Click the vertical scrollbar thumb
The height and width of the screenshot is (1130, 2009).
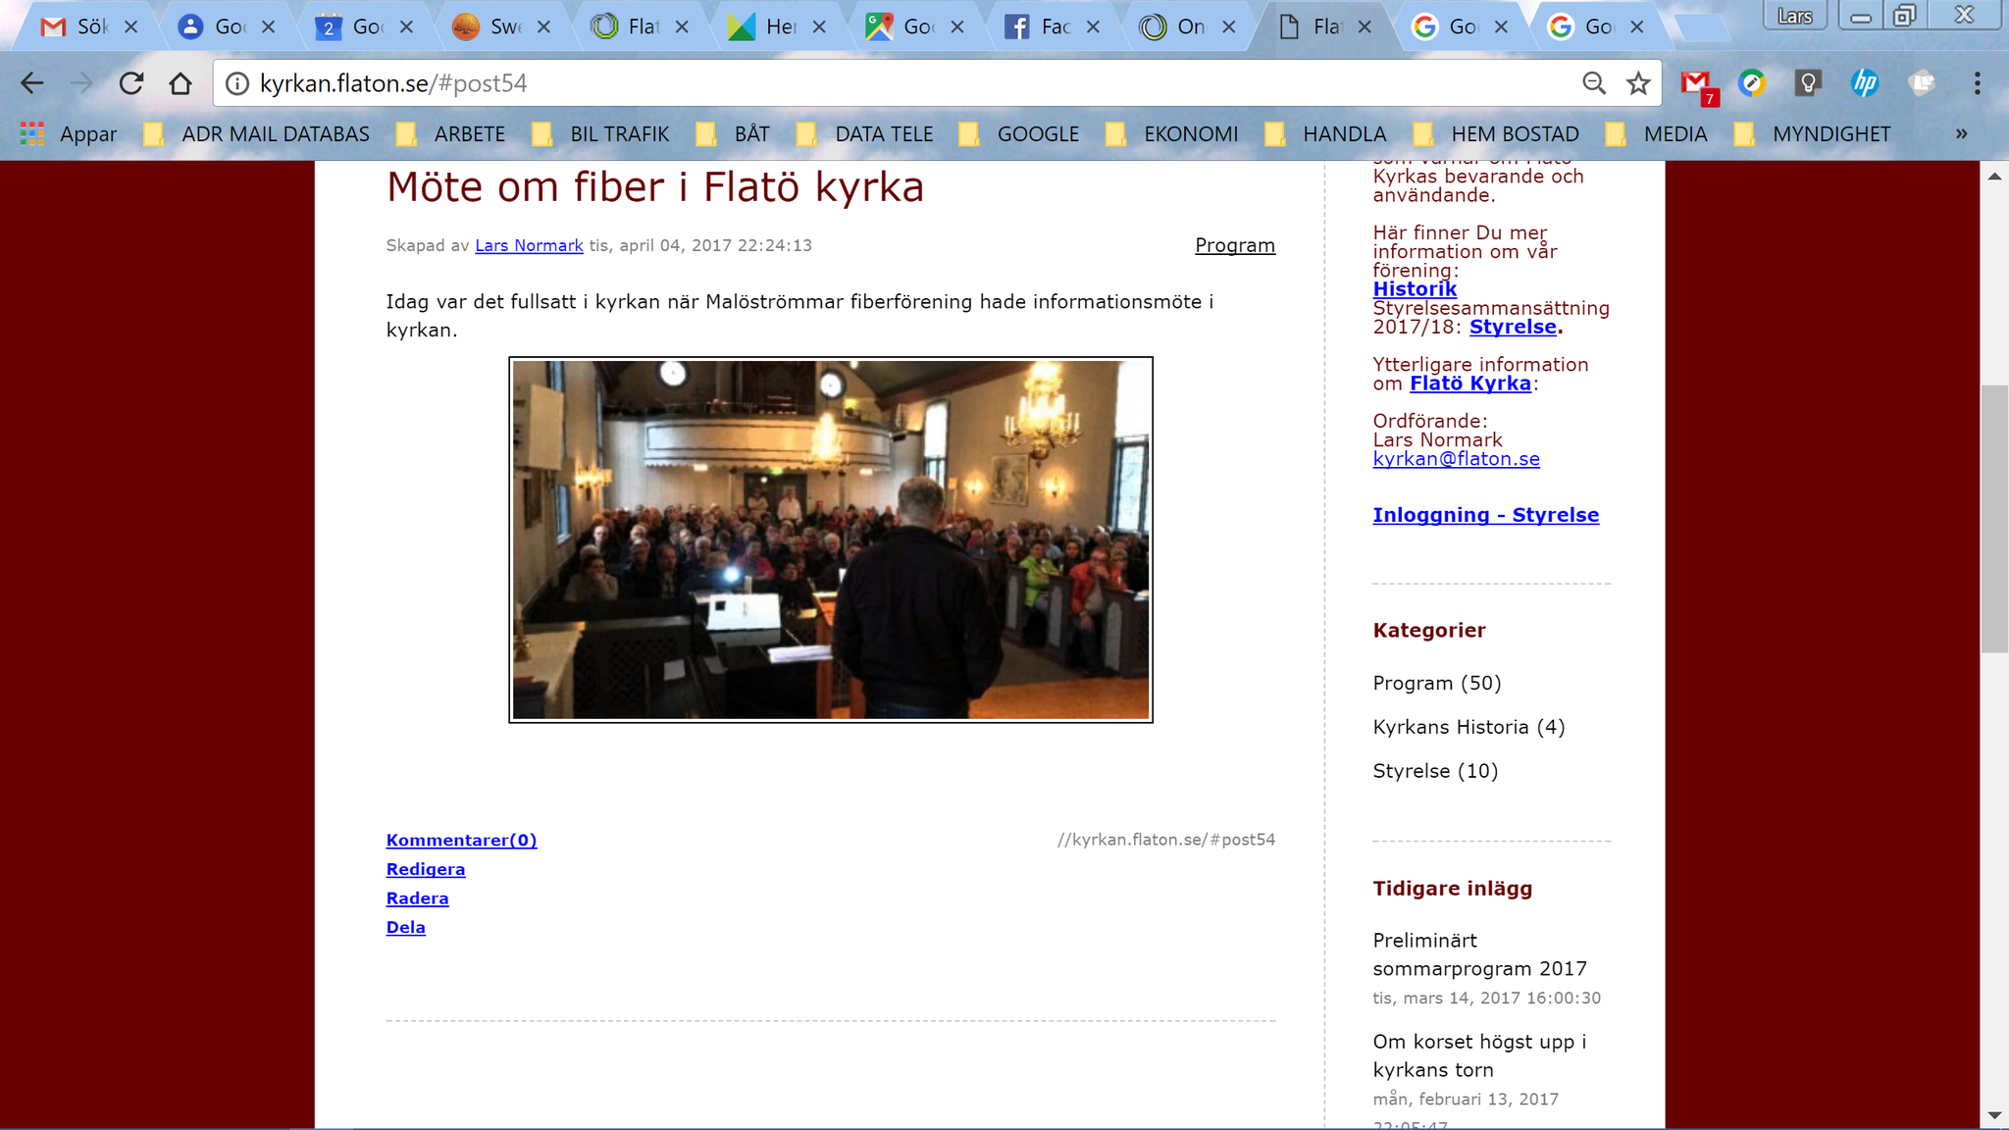click(1994, 519)
